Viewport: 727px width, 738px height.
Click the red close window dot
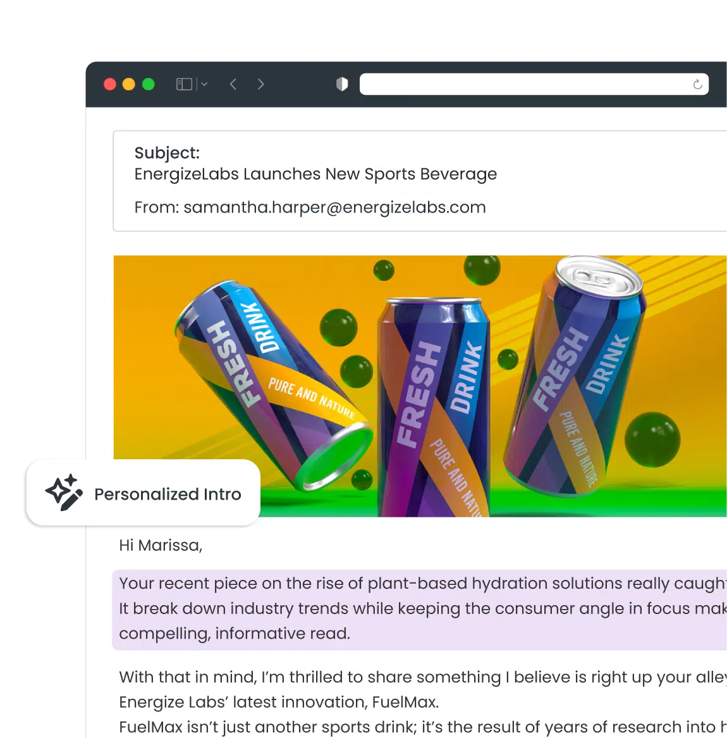110,84
